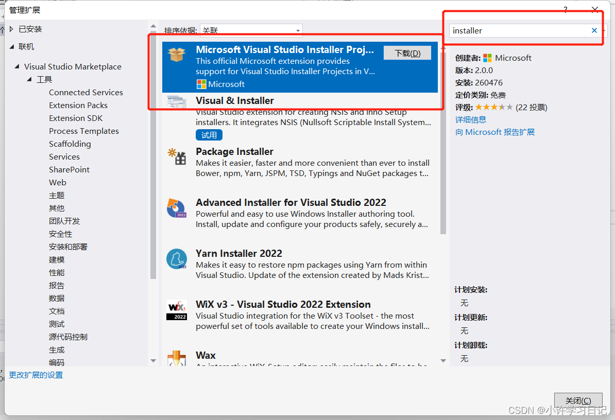Collapse the 联机 node

[12, 47]
